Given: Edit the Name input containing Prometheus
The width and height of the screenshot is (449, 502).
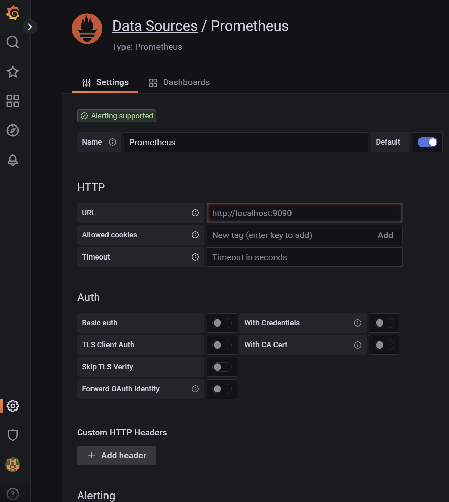Looking at the screenshot, I should pos(246,142).
